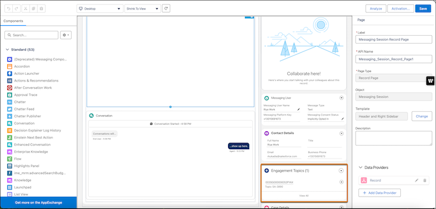Select the Approval Trace component icon
436x209 pixels.
pyautogui.click(x=10, y=95)
